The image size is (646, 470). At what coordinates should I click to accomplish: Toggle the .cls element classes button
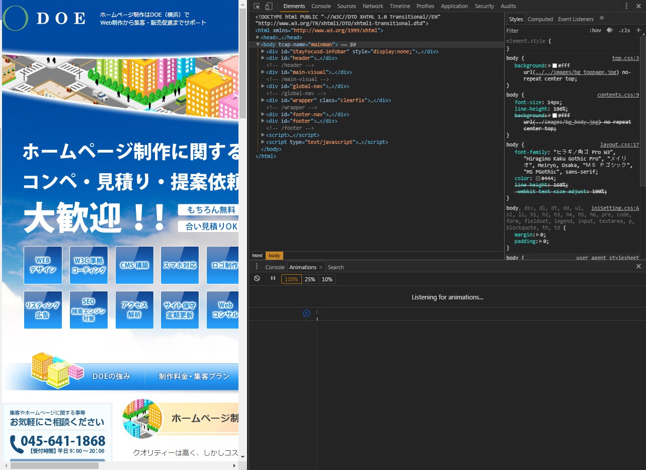click(x=624, y=30)
